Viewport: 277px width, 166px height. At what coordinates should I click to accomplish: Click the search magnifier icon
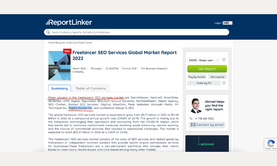pos(48,32)
